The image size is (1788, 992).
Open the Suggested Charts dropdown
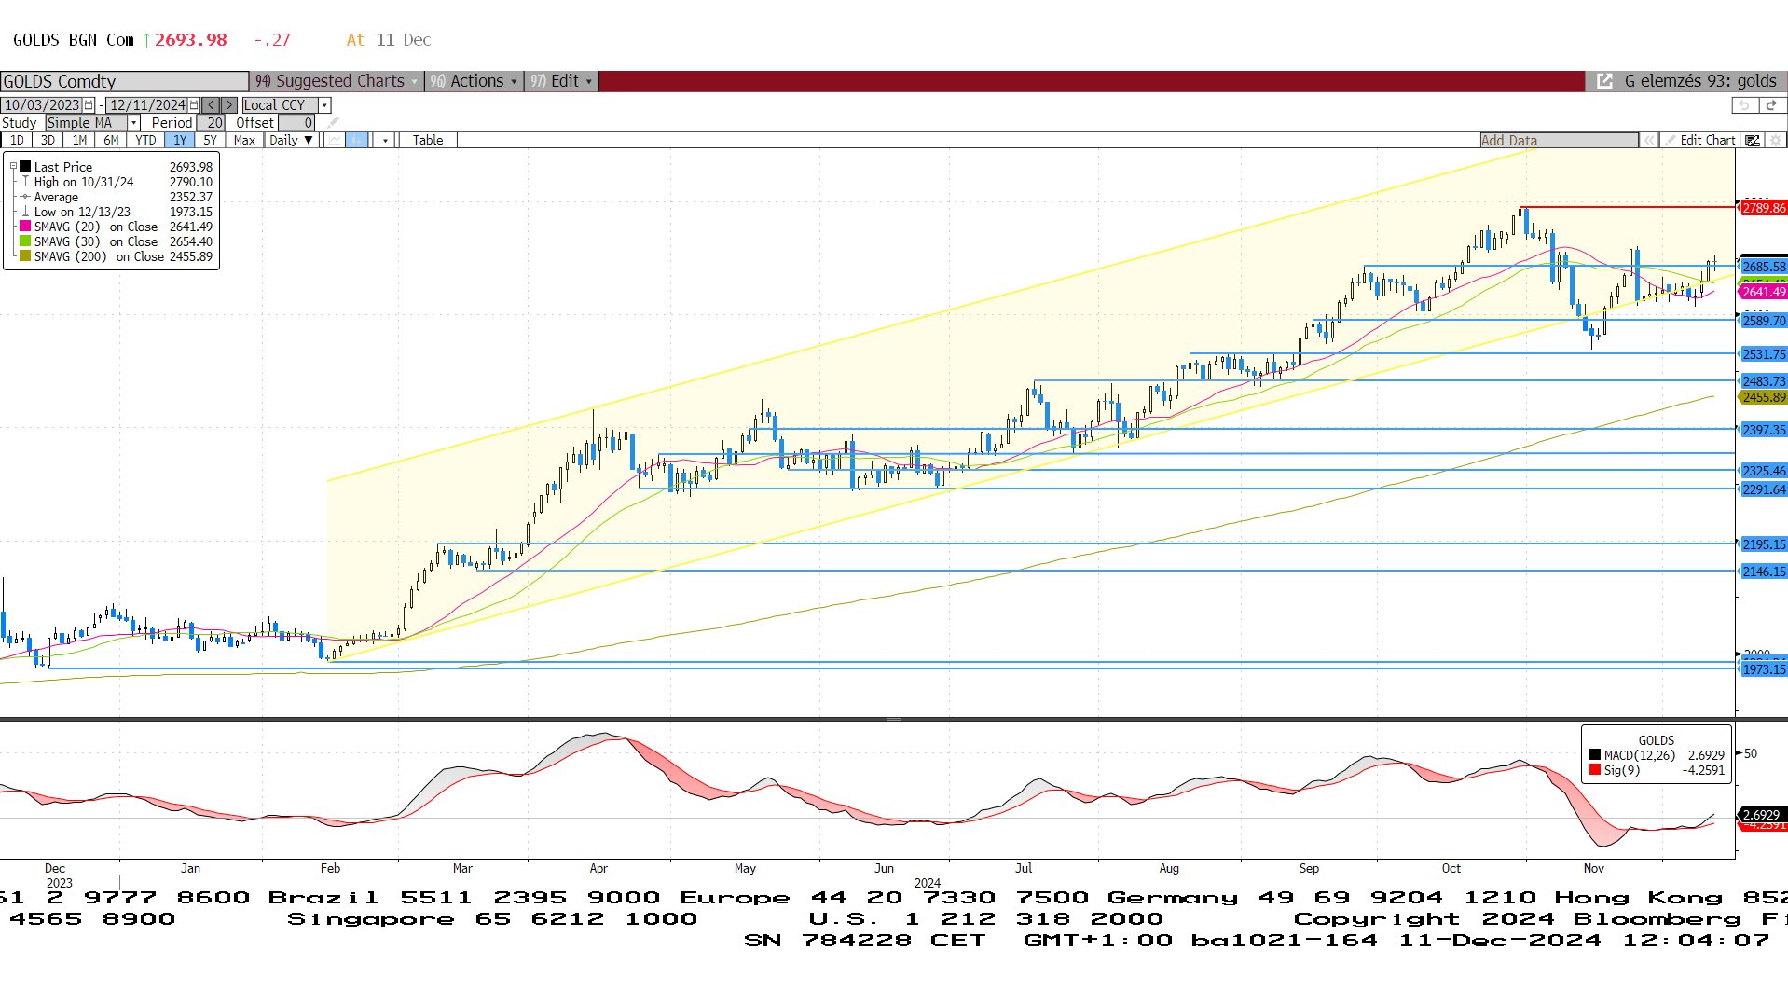pos(337,81)
